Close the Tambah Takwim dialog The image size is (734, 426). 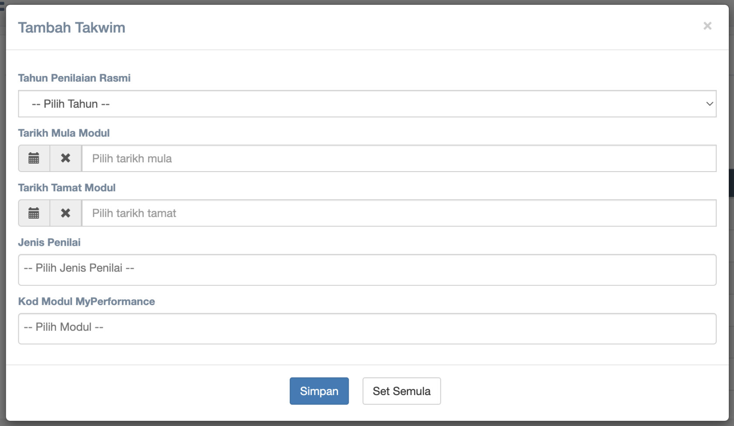(707, 26)
